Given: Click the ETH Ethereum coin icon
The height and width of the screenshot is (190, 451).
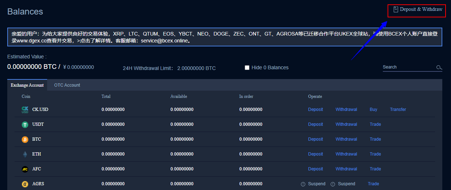Looking at the screenshot, I should click(25, 154).
